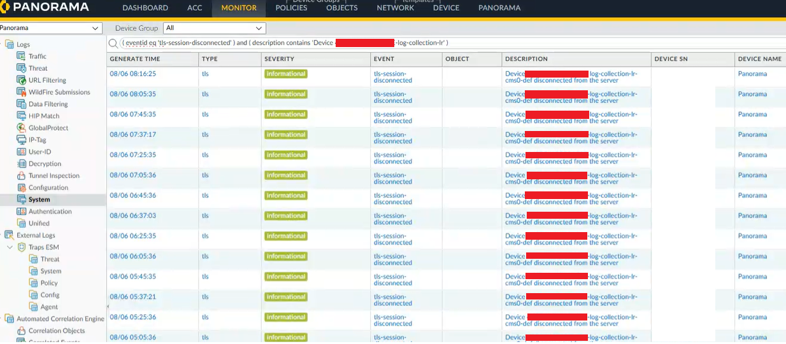Click the GlobalProtect globe icon
786x344 pixels.
[x=21, y=128]
